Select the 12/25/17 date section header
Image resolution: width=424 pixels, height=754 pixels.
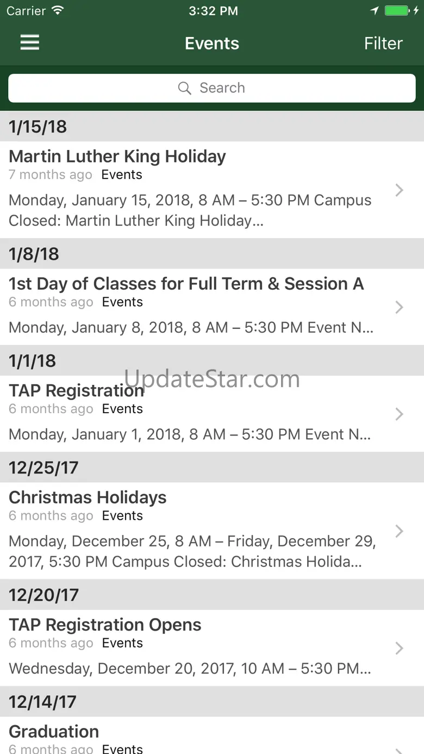(x=212, y=468)
